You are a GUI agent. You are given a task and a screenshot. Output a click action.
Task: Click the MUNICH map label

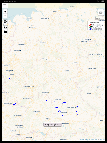click(x=65, y=124)
